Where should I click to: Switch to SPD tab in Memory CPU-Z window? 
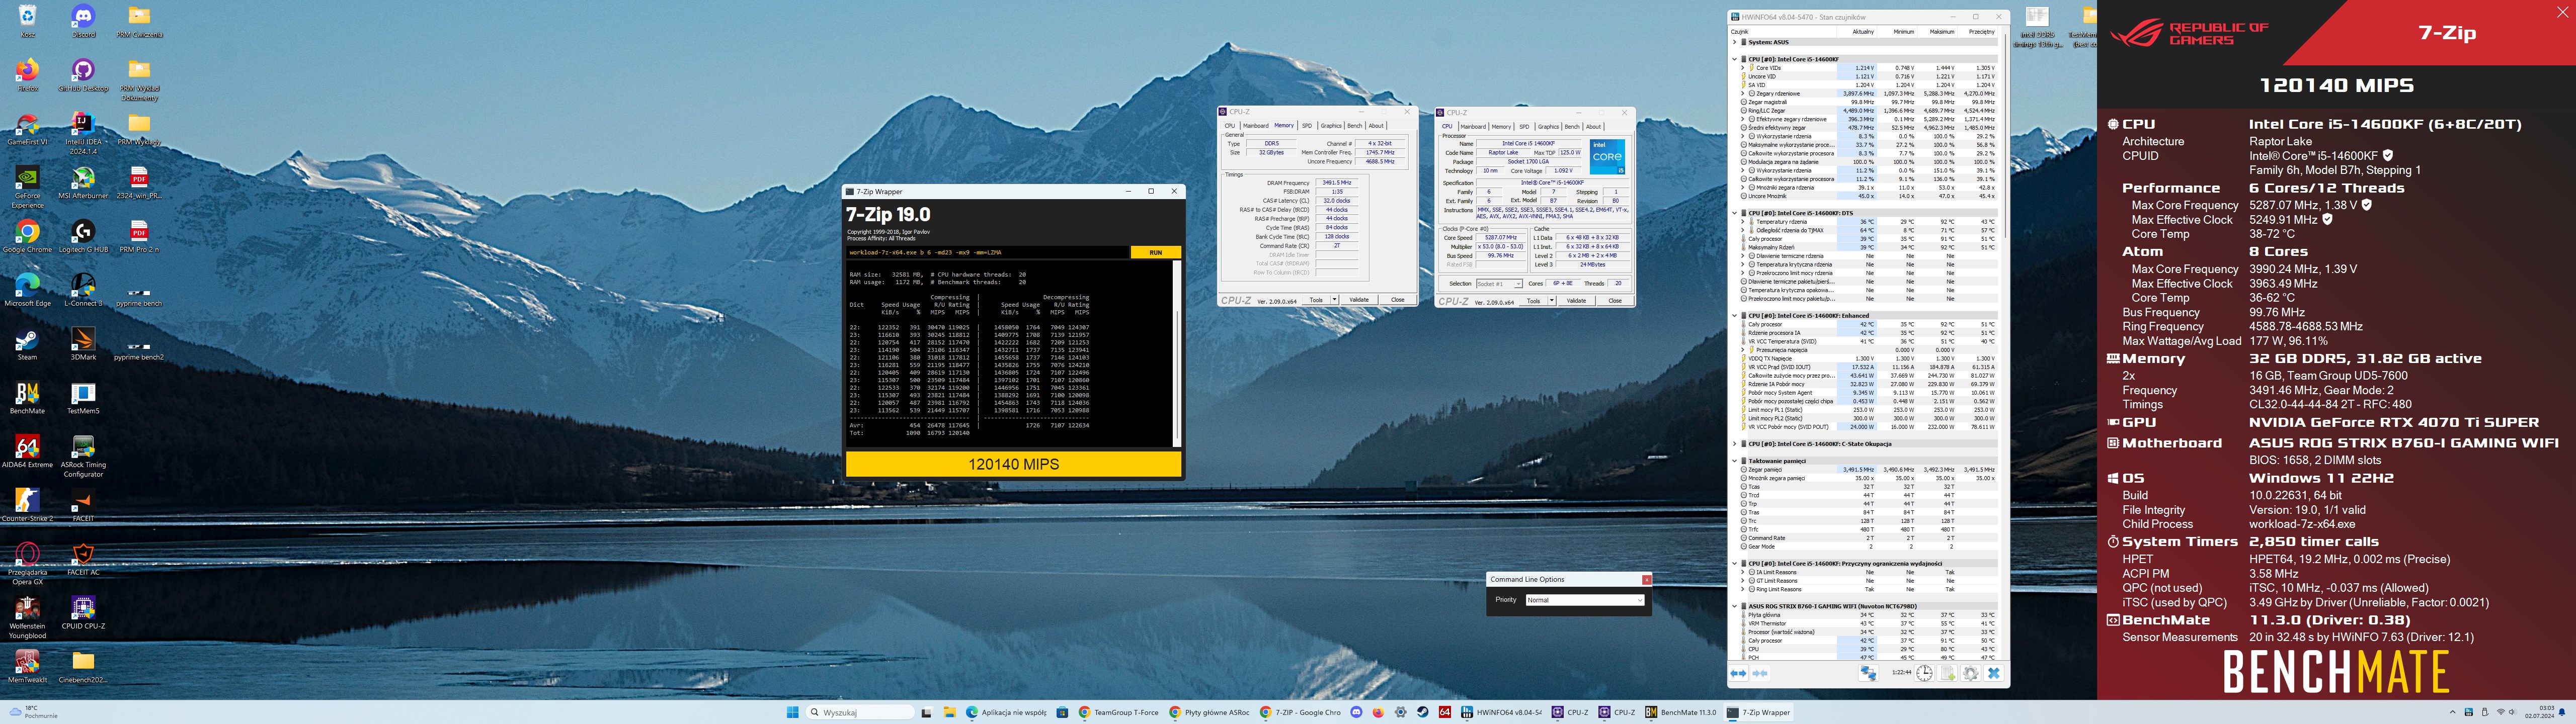point(1307,126)
